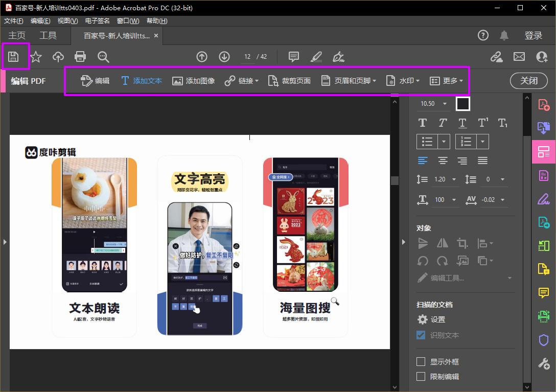Open the 视图(V) menu

(67, 21)
